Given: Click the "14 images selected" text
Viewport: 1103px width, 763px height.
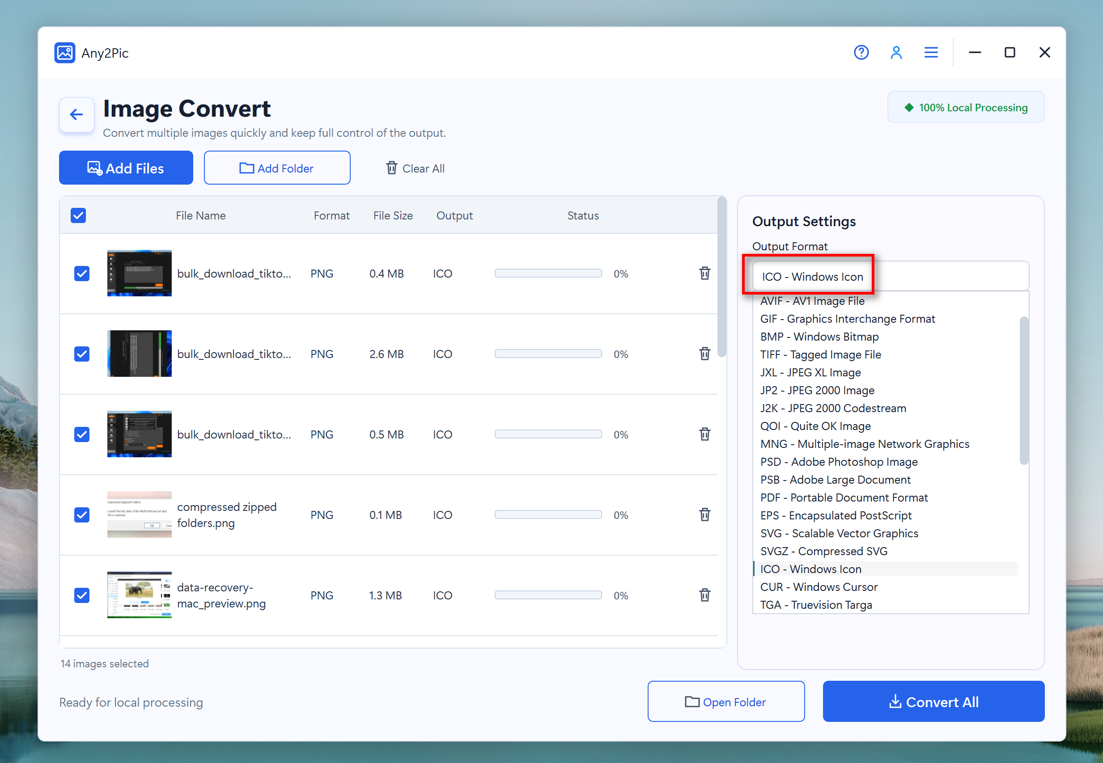Looking at the screenshot, I should (104, 664).
